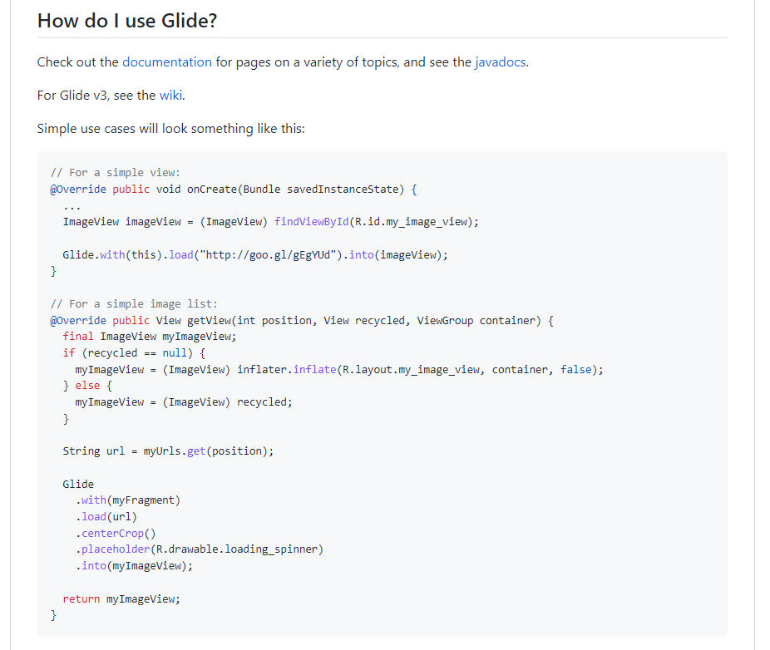This screenshot has width=770, height=650.
Task: Click the '// For a simple image list:' comment
Action: (134, 304)
